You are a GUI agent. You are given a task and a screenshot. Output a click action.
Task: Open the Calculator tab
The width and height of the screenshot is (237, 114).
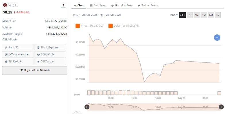(98, 5)
